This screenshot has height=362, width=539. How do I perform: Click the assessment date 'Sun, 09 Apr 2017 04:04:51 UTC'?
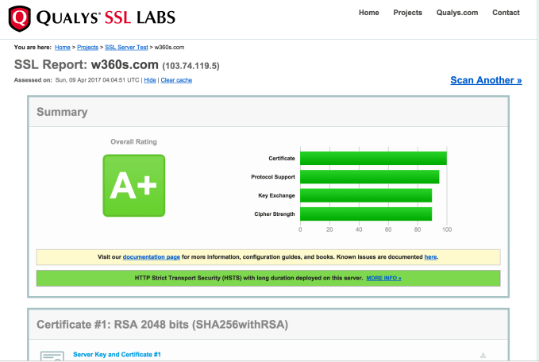pos(98,80)
